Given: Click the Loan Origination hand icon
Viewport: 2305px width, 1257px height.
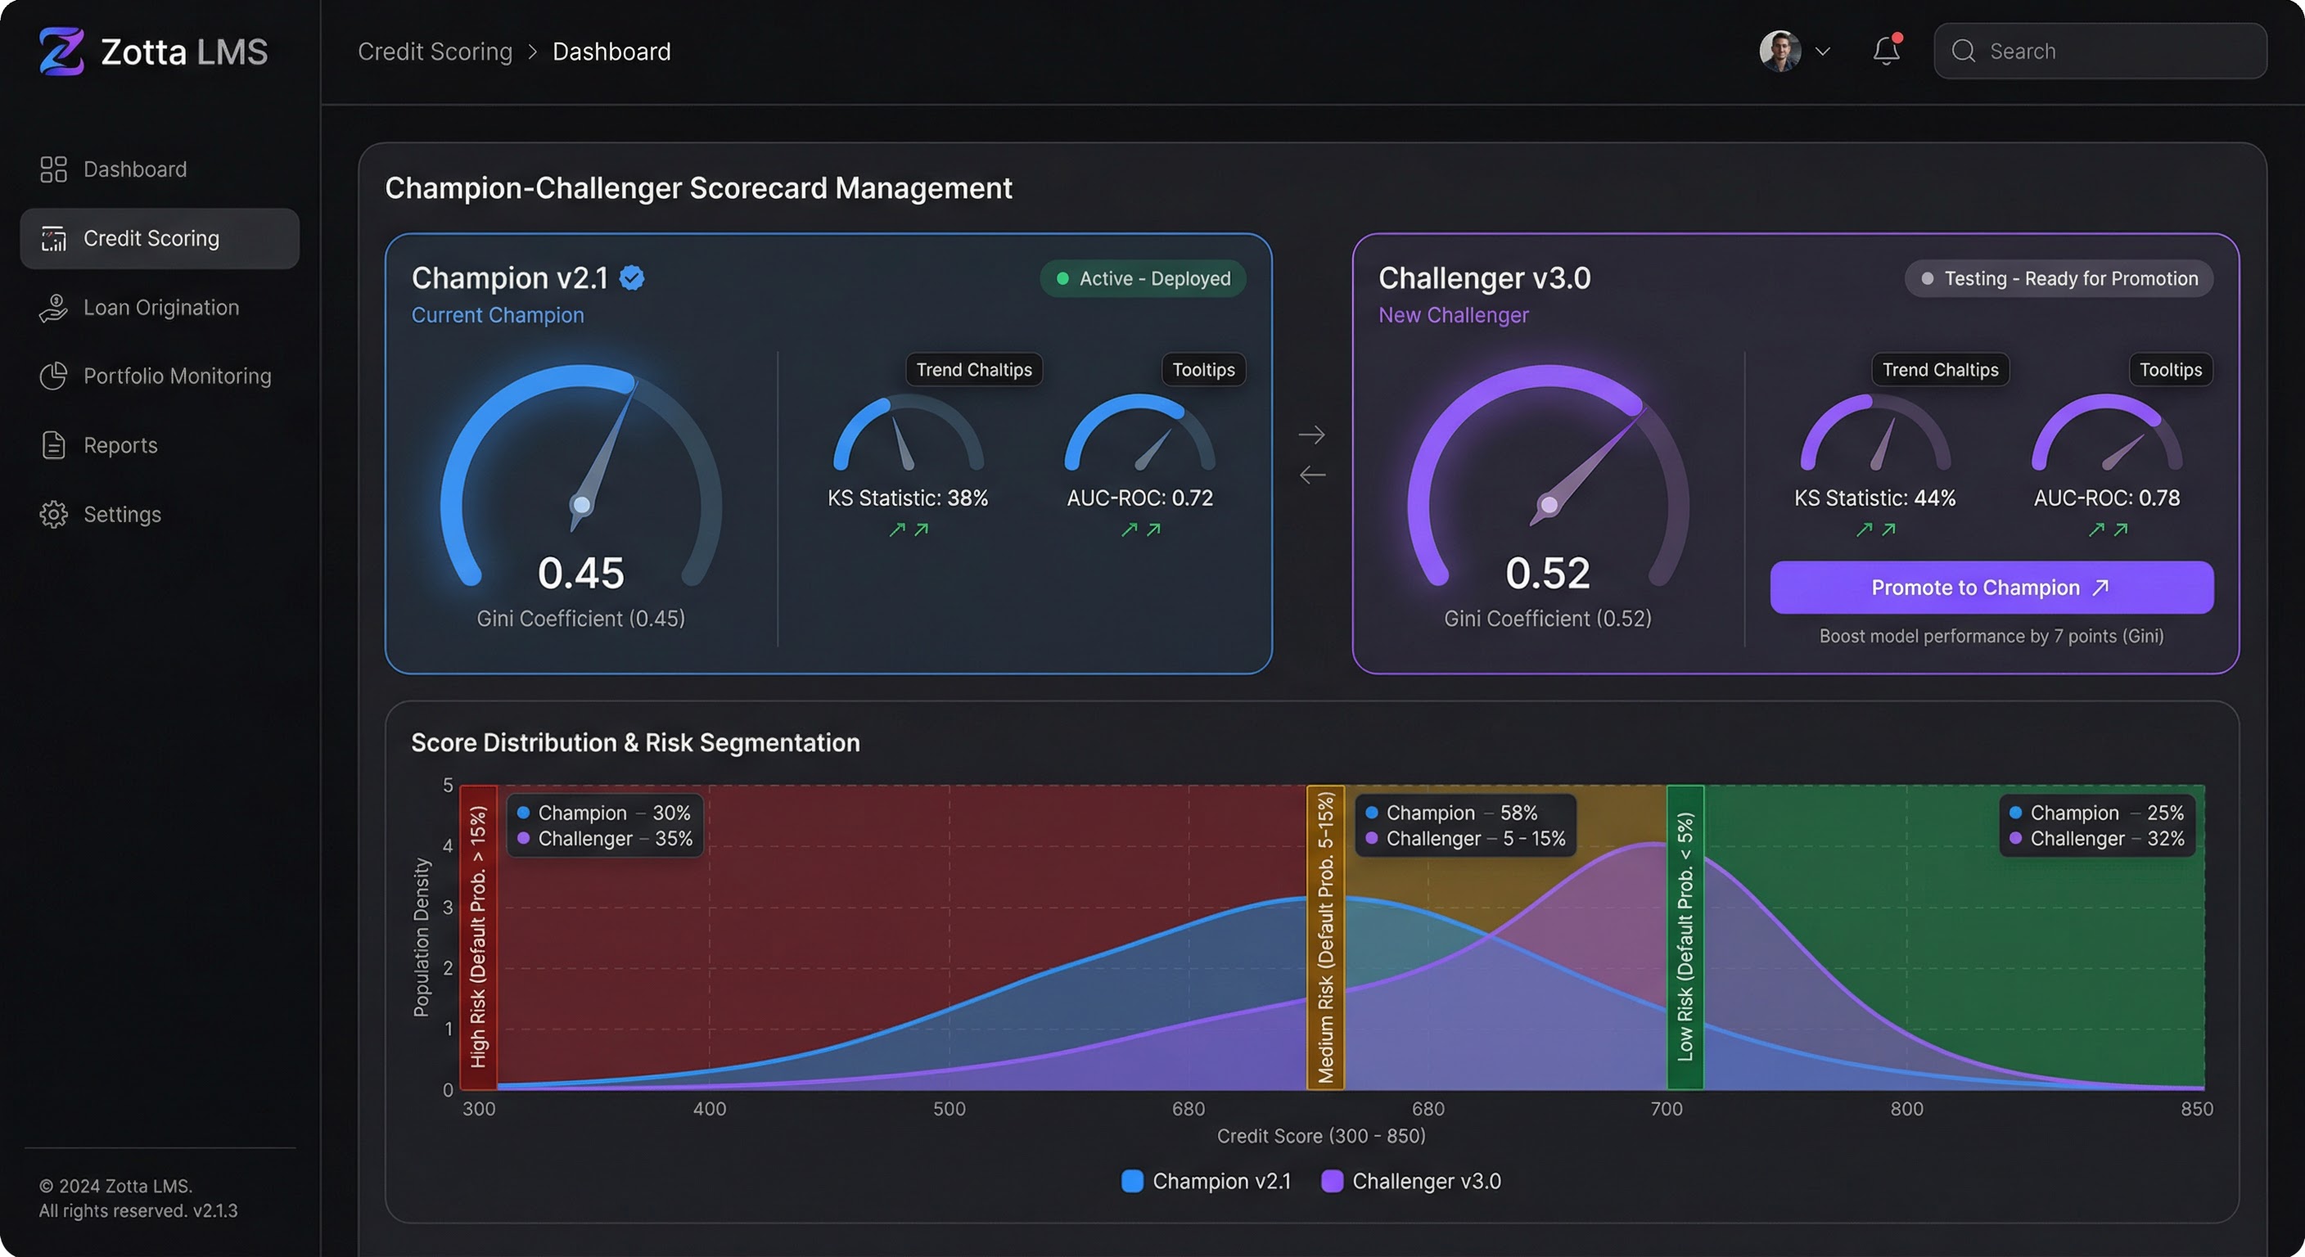Looking at the screenshot, I should pos(54,307).
